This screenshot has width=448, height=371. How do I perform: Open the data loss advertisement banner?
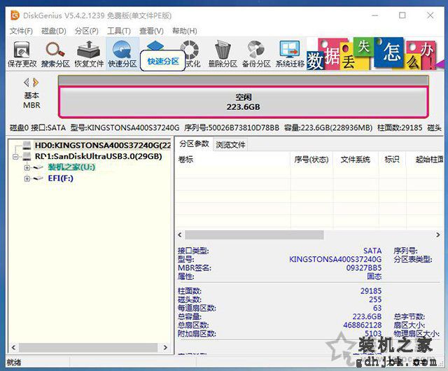click(374, 55)
